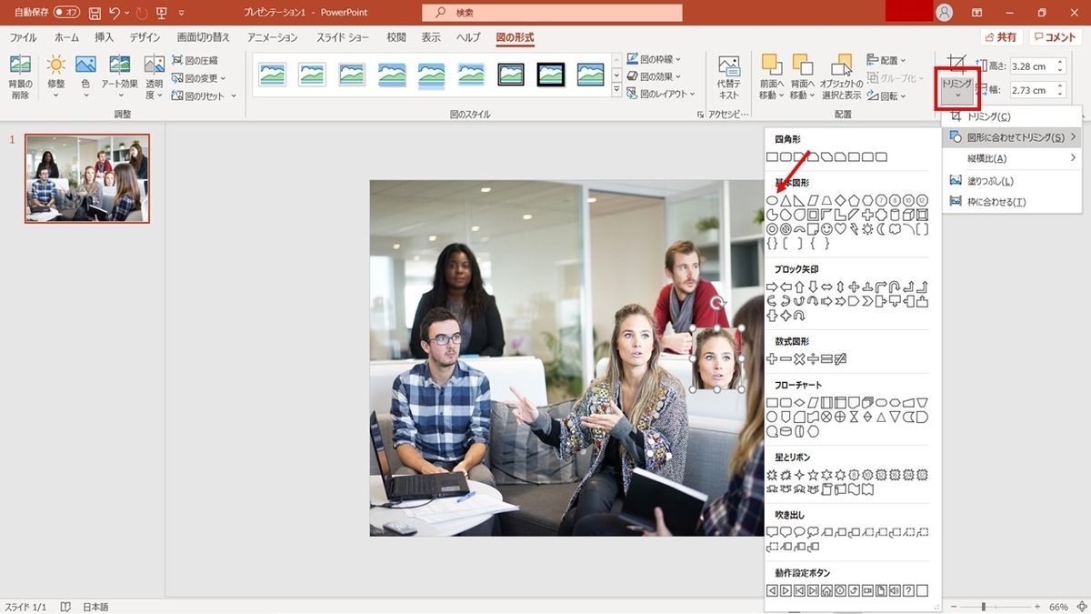Choose the plus sign in Equation Shapes
The height and width of the screenshot is (614, 1091).
click(x=772, y=359)
